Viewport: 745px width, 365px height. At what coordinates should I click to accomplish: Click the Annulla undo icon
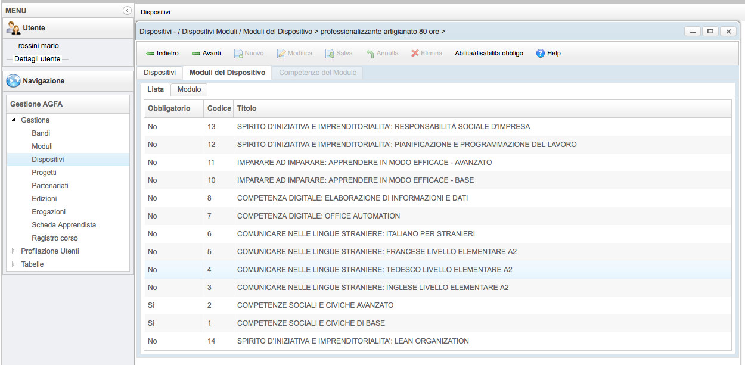click(370, 54)
